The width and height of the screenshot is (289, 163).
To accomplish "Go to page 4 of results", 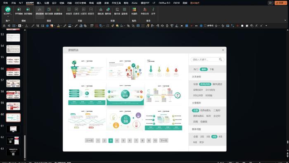I will click(117, 141).
